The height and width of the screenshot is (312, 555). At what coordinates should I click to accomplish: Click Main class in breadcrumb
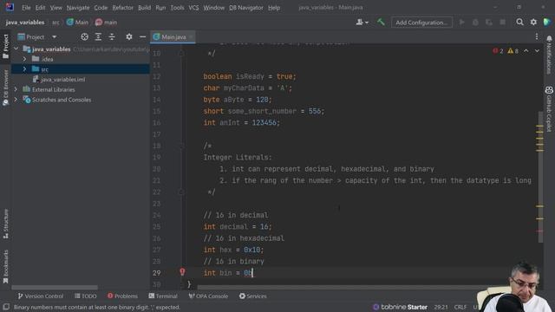coord(77,23)
